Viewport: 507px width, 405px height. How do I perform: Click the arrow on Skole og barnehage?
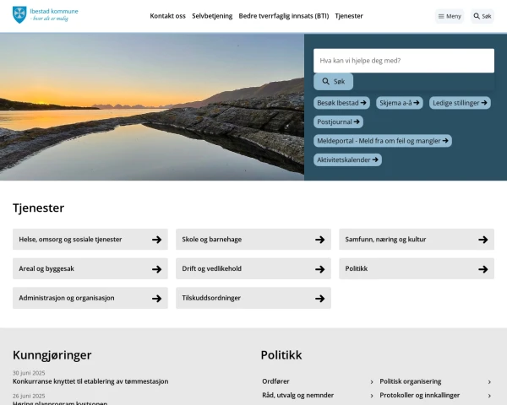[x=319, y=240]
